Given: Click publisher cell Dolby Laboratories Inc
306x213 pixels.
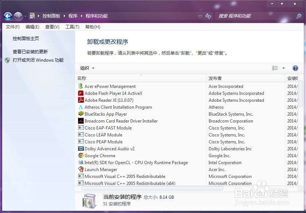Looking at the screenshot, I should (230, 149).
